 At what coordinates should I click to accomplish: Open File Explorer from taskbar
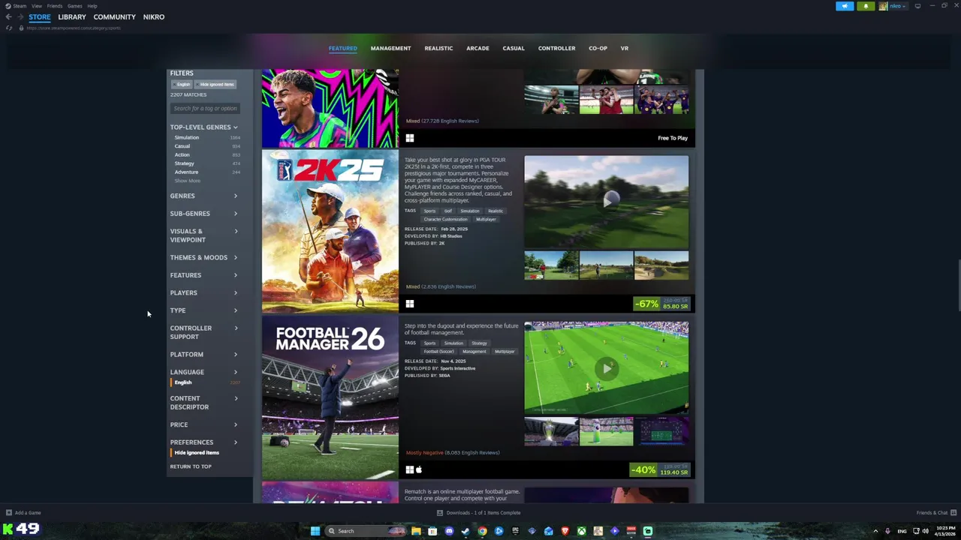tap(416, 531)
